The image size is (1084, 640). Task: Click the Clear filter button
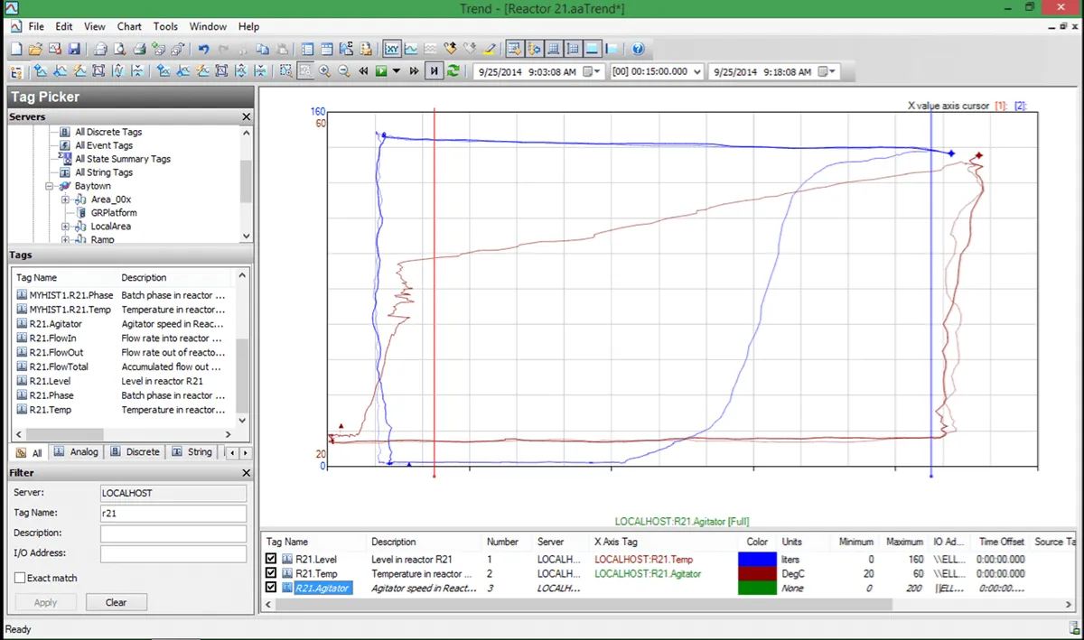116,602
